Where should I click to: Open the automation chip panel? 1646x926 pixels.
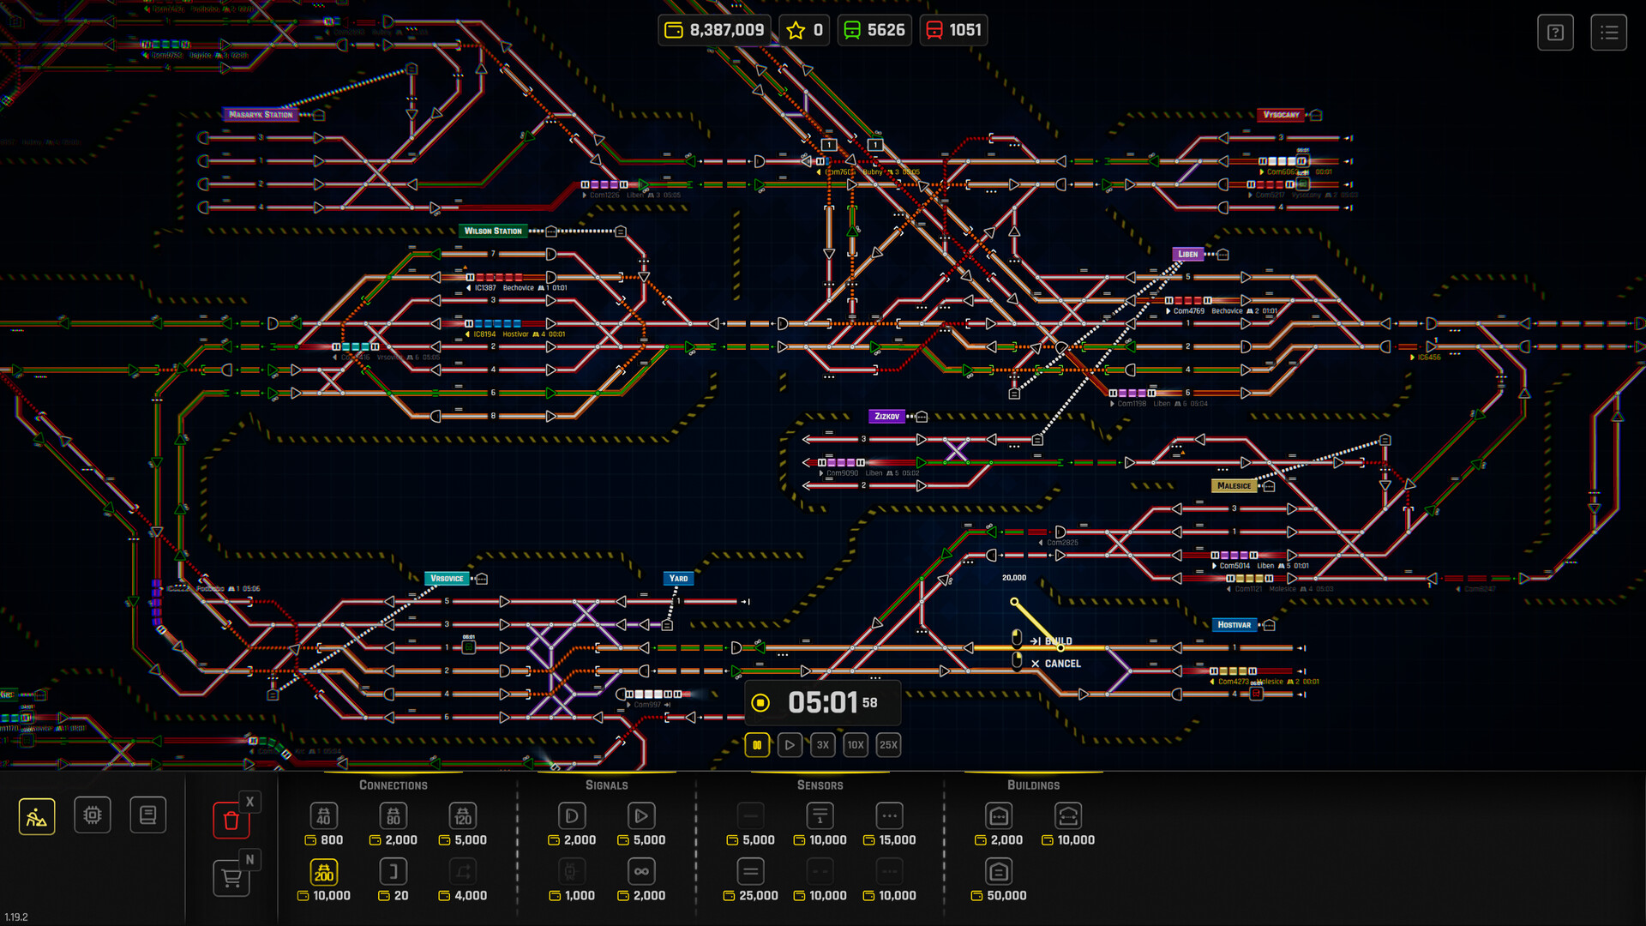point(93,815)
